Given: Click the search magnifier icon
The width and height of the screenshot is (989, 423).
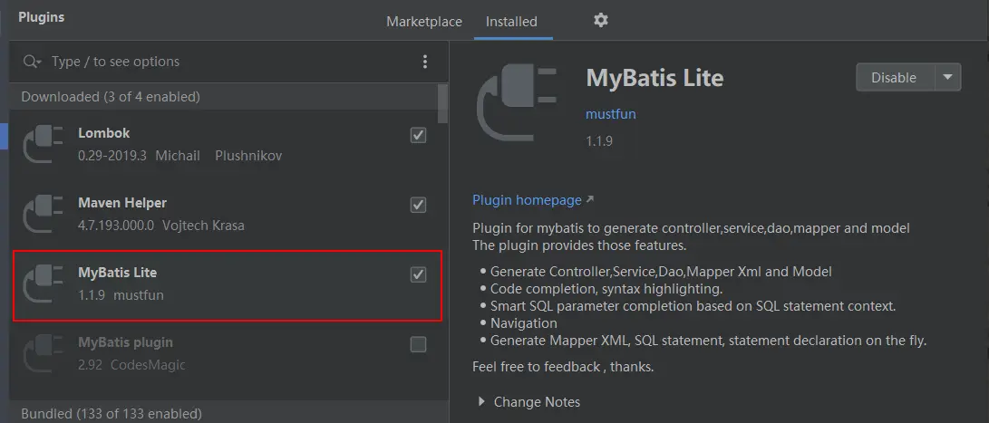Looking at the screenshot, I should click(32, 62).
